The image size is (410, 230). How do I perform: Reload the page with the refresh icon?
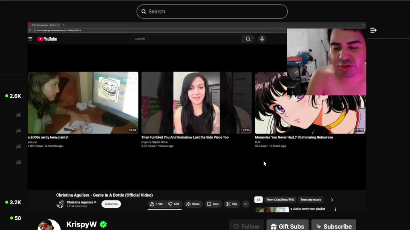30,30
